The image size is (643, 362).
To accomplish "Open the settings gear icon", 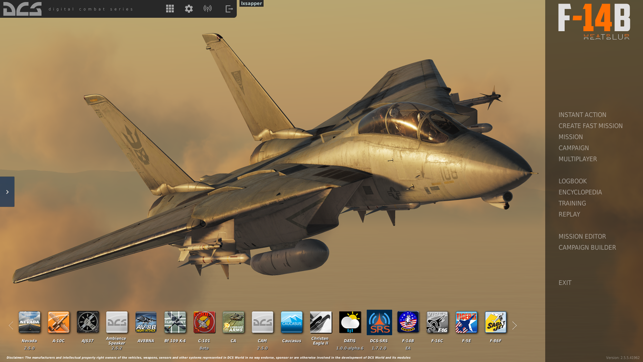I will 188,9.
